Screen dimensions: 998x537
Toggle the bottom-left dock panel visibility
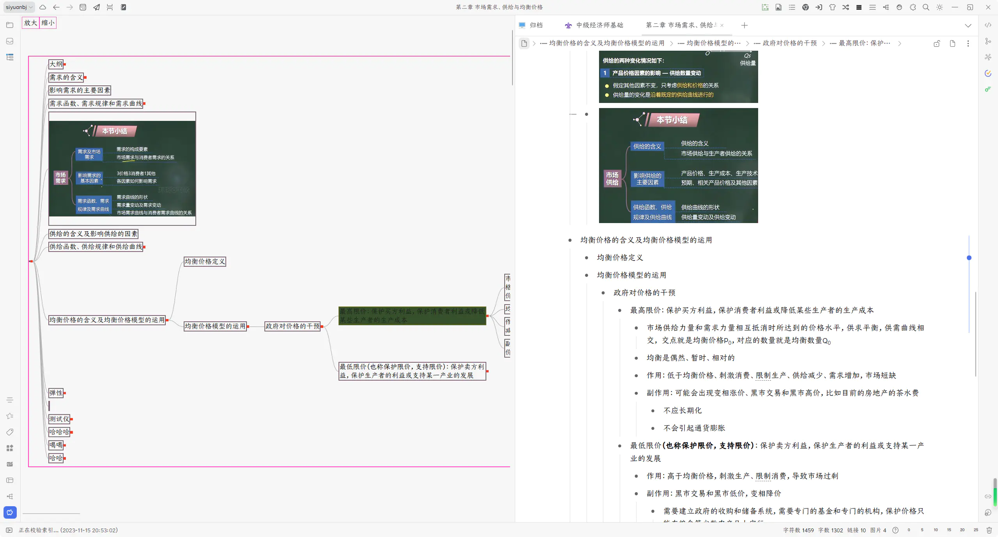9,530
